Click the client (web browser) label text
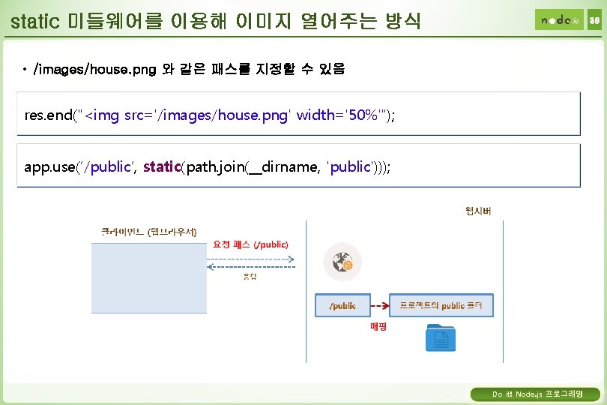Viewport: 607px width, 405px height. point(149,232)
